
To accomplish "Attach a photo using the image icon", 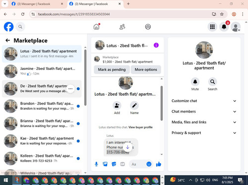I will pyautogui.click(x=105, y=164).
